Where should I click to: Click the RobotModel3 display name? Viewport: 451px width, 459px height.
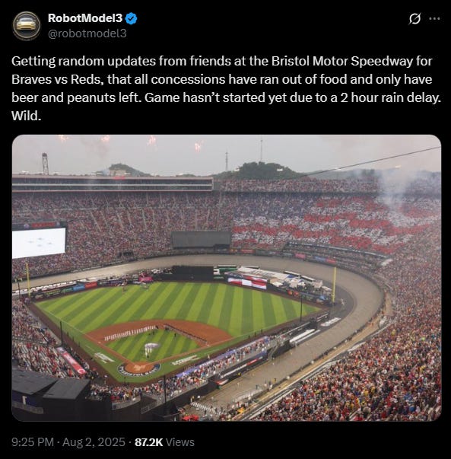point(85,18)
